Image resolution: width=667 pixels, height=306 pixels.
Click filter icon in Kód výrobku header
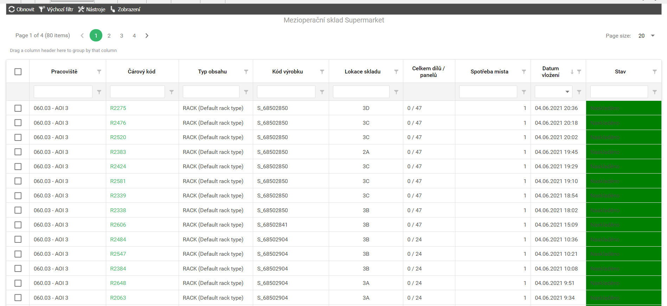322,72
